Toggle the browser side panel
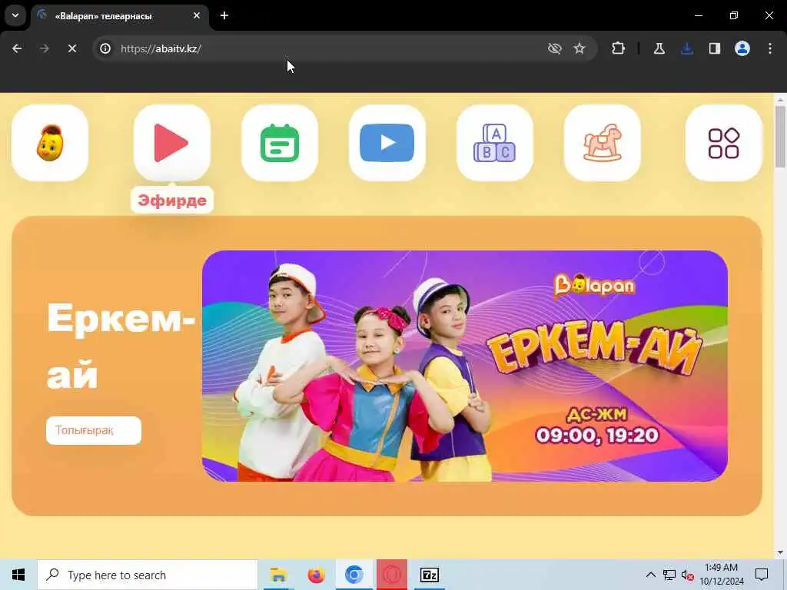 click(x=715, y=48)
